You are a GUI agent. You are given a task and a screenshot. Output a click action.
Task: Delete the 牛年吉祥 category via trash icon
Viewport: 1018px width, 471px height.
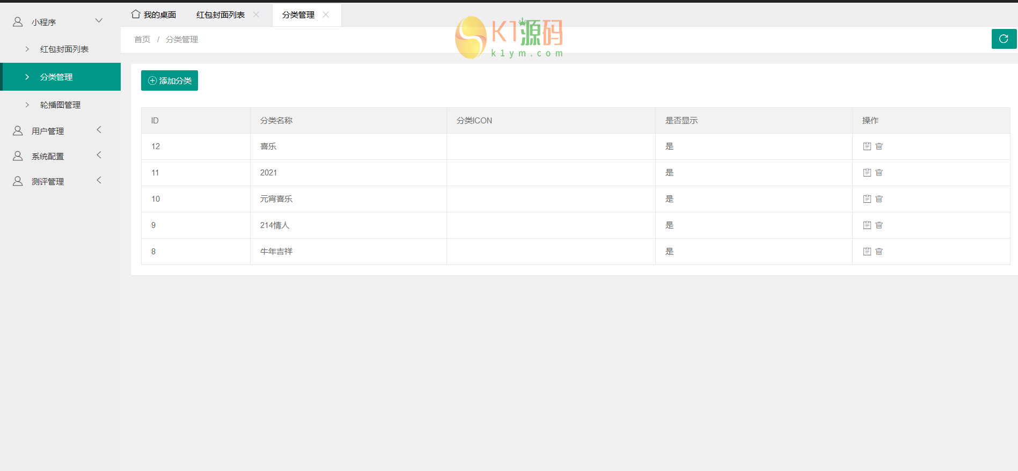(x=879, y=252)
